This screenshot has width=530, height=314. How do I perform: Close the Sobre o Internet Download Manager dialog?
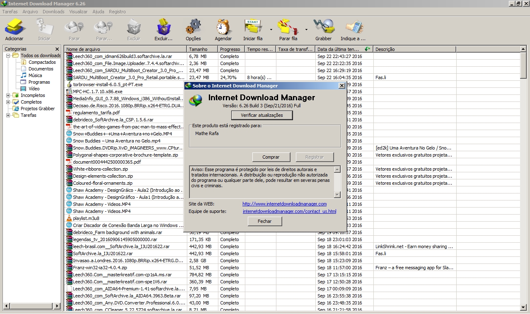click(341, 86)
